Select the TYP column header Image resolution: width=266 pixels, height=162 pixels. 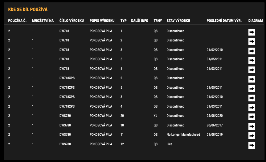[124, 21]
